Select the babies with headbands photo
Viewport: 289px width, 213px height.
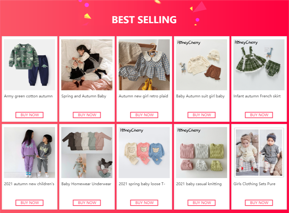point(259,152)
